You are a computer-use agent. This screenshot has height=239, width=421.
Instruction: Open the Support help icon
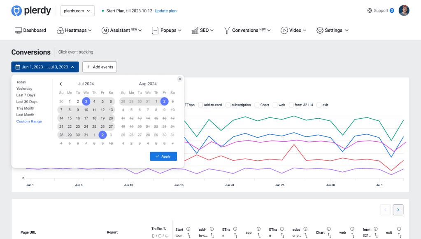370,11
